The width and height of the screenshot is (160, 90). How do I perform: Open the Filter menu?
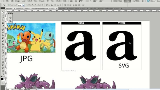point(35,1)
